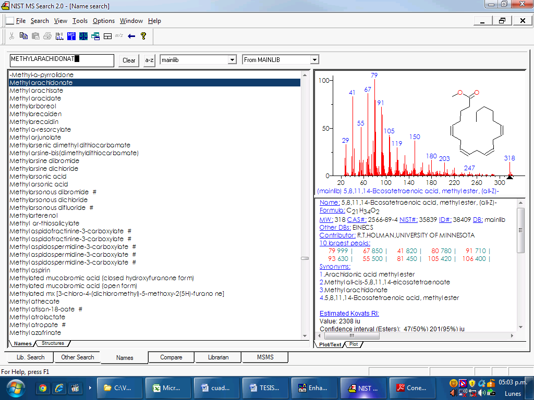Switch to the Other Search tab
534x400 pixels.
coord(77,357)
